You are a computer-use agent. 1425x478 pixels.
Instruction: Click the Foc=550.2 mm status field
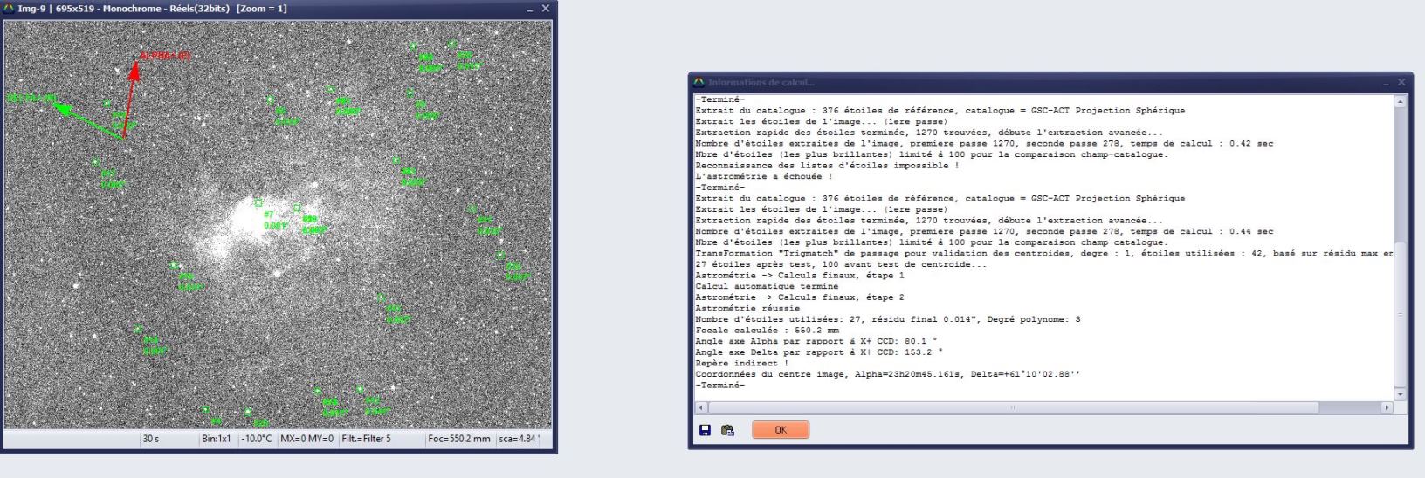pos(459,439)
